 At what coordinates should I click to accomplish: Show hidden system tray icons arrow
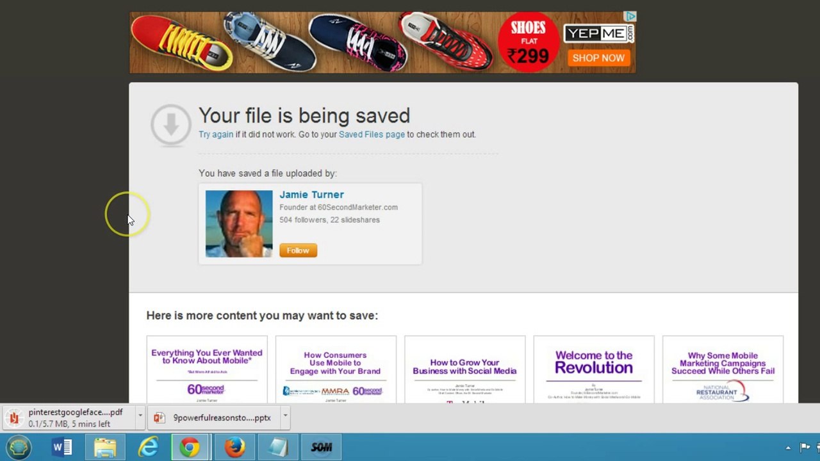(x=789, y=448)
